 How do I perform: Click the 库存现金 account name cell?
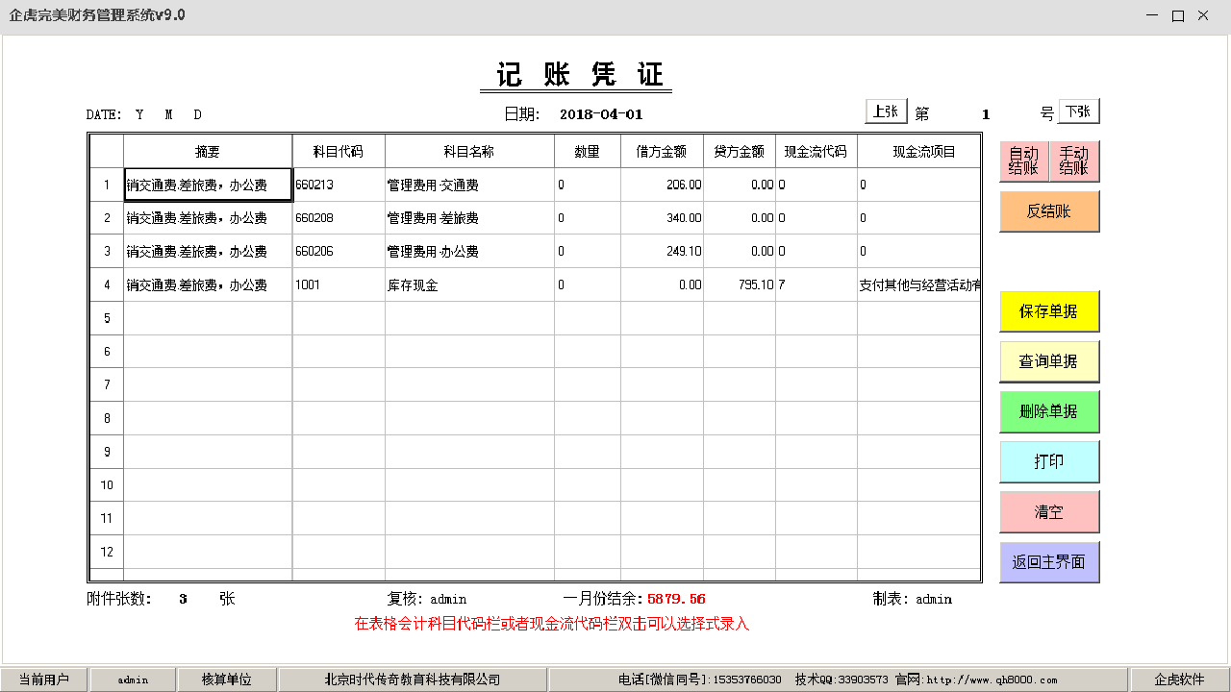(x=467, y=284)
